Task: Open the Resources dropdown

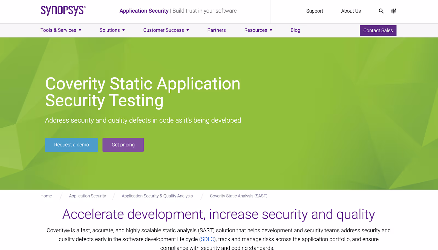Action: click(x=258, y=30)
